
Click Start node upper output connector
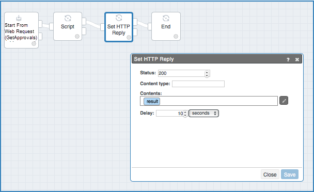40,24
